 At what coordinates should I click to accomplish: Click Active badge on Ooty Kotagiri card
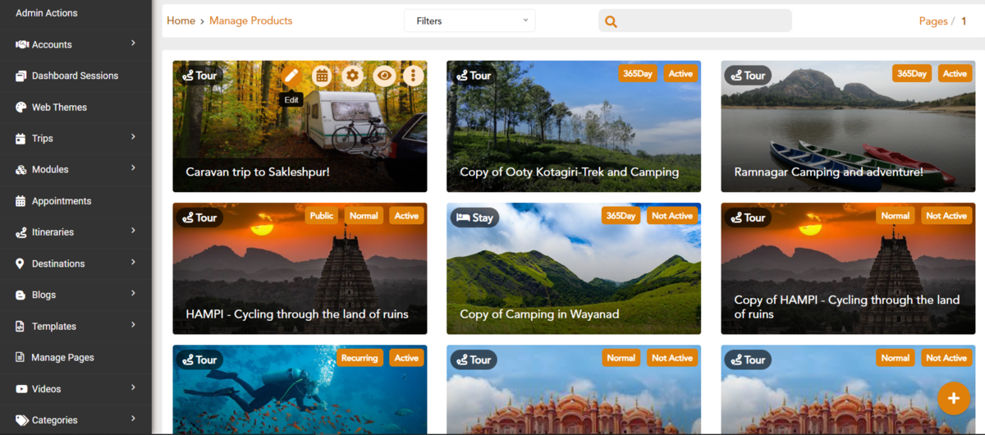pos(680,74)
